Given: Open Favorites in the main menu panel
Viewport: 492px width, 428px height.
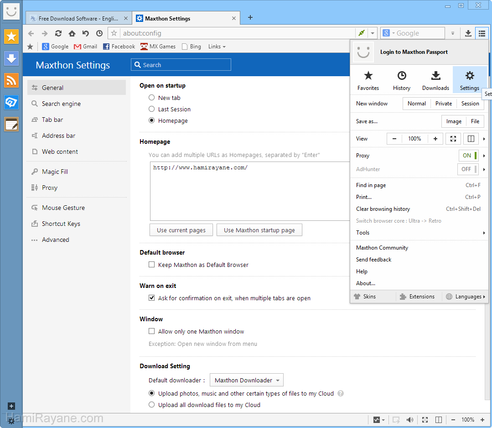Looking at the screenshot, I should [x=368, y=80].
